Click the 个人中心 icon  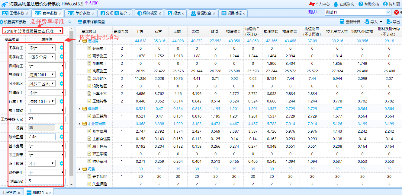pyautogui.click(x=312, y=4)
